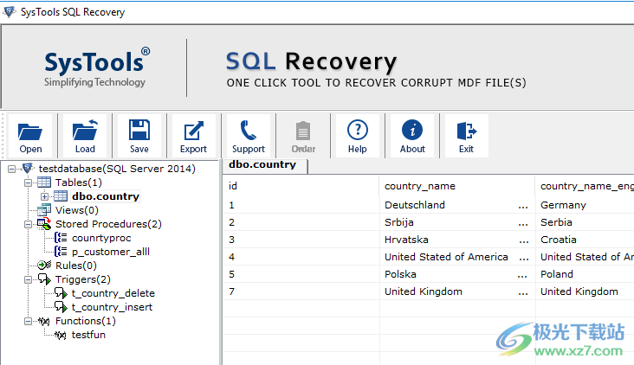
Task: Select the Views(0) tree label
Action: (77, 210)
